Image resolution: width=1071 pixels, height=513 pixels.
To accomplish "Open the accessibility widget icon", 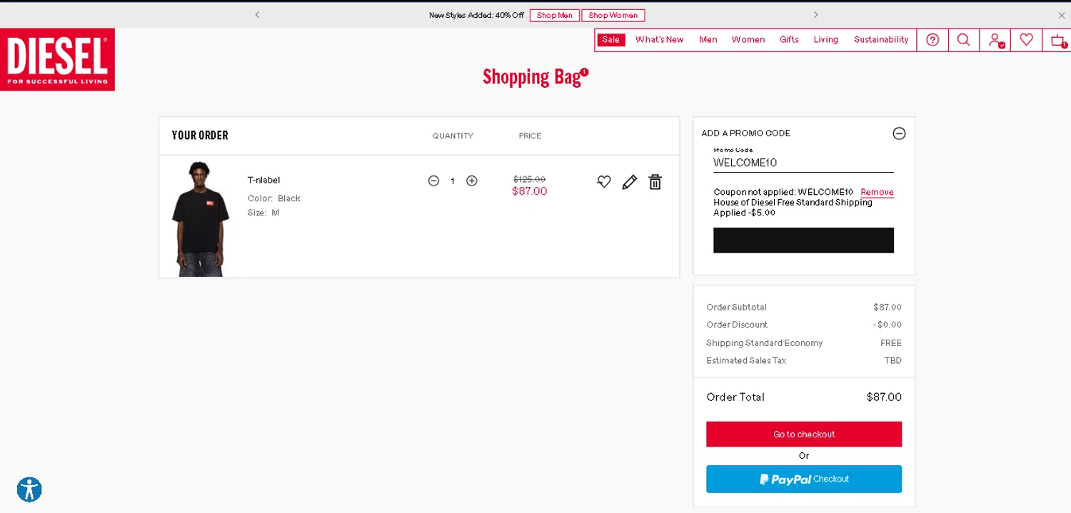I will (29, 489).
